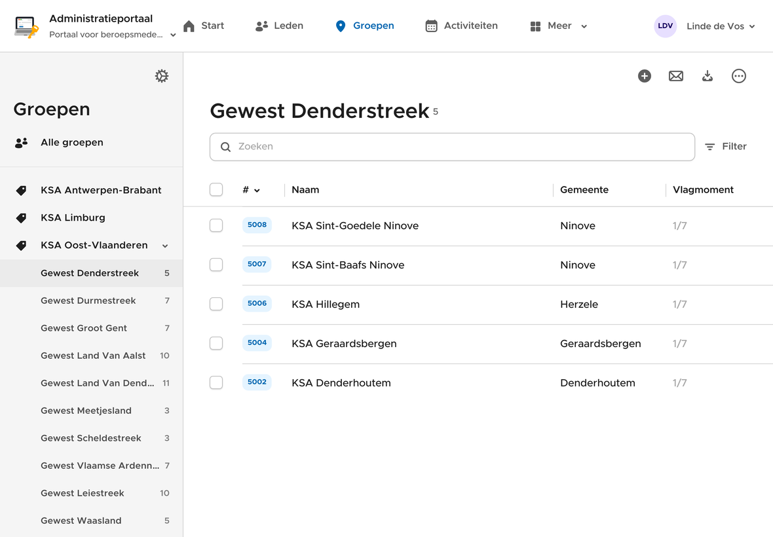Check the box for KSA Sint-Goedele Ninove
773x537 pixels.
[216, 225]
